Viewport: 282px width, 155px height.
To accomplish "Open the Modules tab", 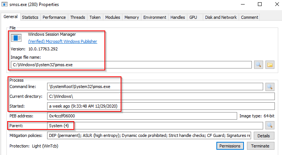I will tap(112, 17).
